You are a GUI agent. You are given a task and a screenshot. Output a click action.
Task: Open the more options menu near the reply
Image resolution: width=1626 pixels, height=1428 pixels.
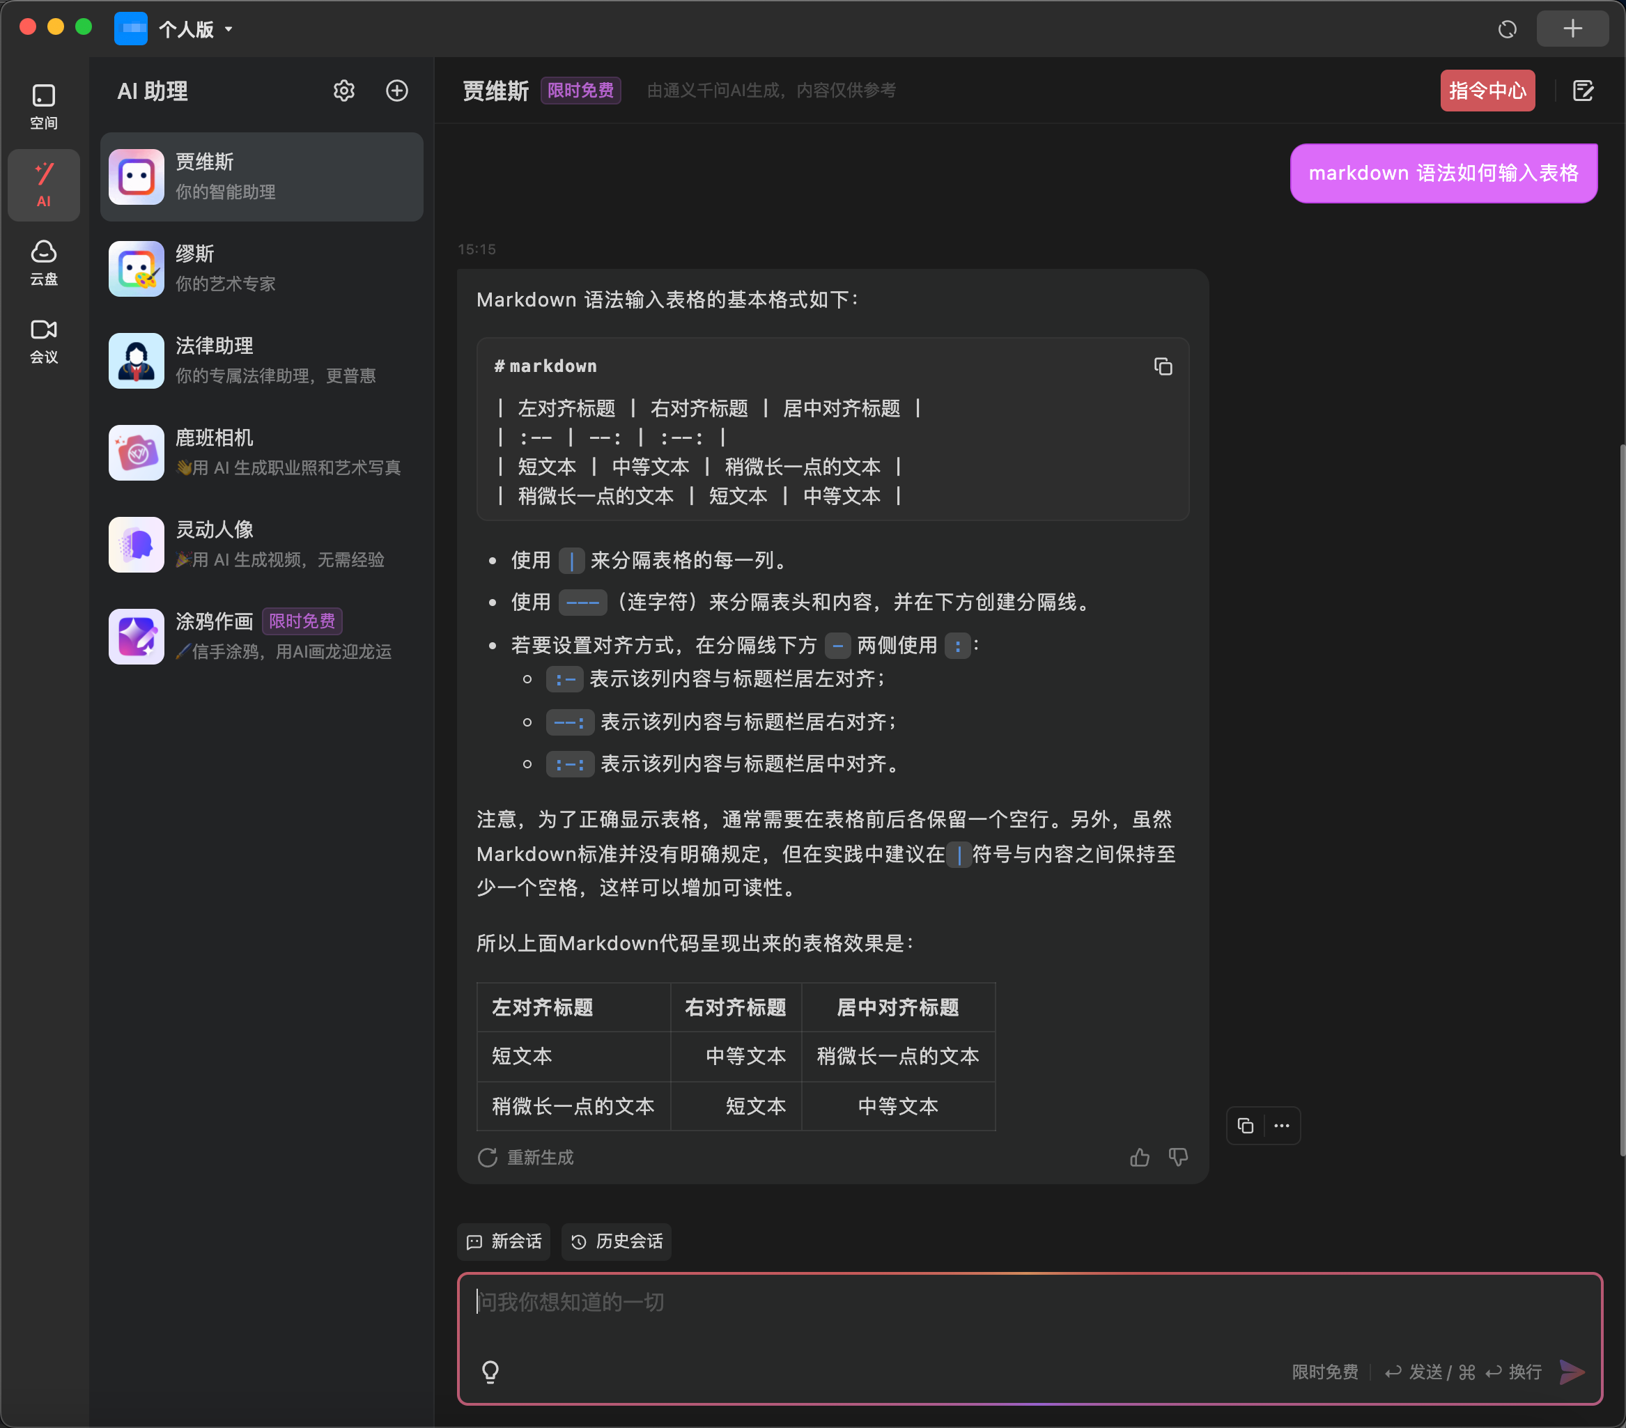(1282, 1126)
